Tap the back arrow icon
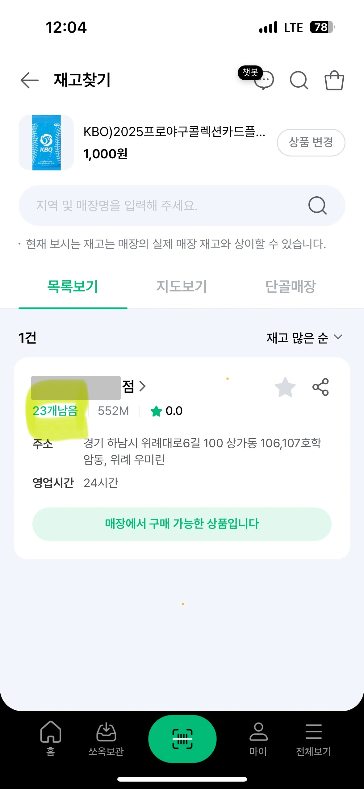The width and height of the screenshot is (364, 789). (x=30, y=80)
